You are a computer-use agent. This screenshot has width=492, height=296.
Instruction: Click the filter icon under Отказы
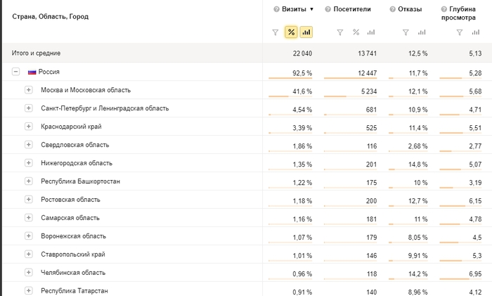tap(406, 32)
